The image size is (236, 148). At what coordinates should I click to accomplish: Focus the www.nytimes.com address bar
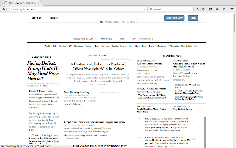coord(76,9)
